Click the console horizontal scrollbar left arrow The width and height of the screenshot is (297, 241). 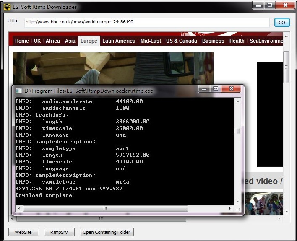click(19, 208)
